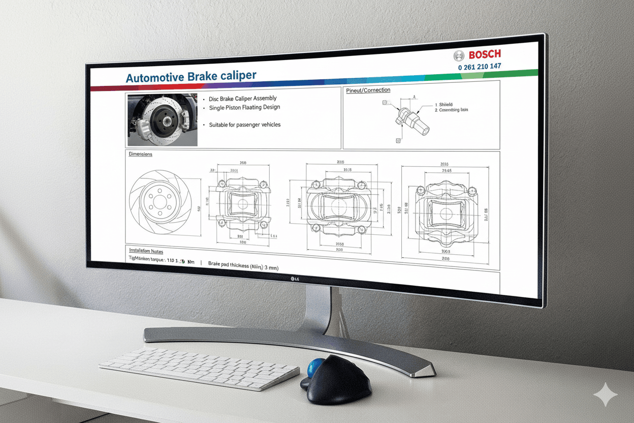Expand the Installation Notes section
This screenshot has height=423, width=634.
coord(145,250)
